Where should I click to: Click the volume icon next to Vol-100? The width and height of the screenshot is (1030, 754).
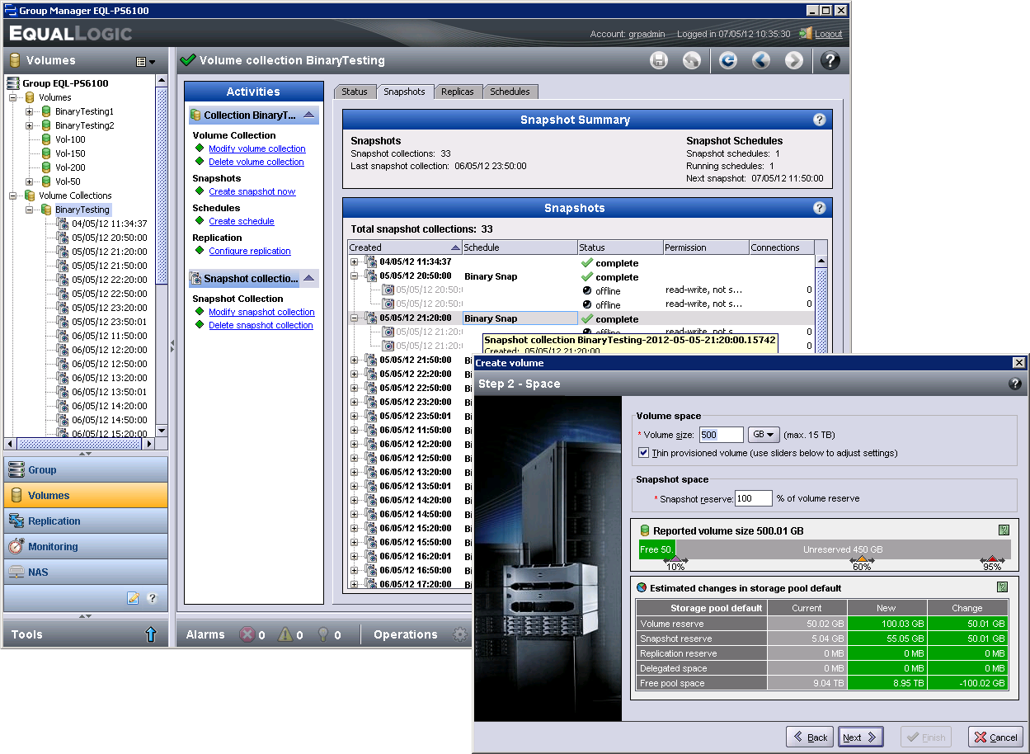pyautogui.click(x=46, y=139)
